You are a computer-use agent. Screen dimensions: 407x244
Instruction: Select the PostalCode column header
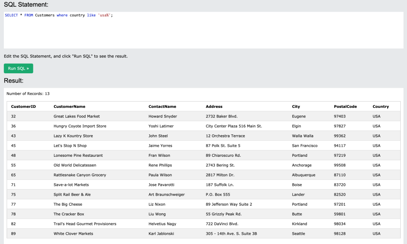345,107
